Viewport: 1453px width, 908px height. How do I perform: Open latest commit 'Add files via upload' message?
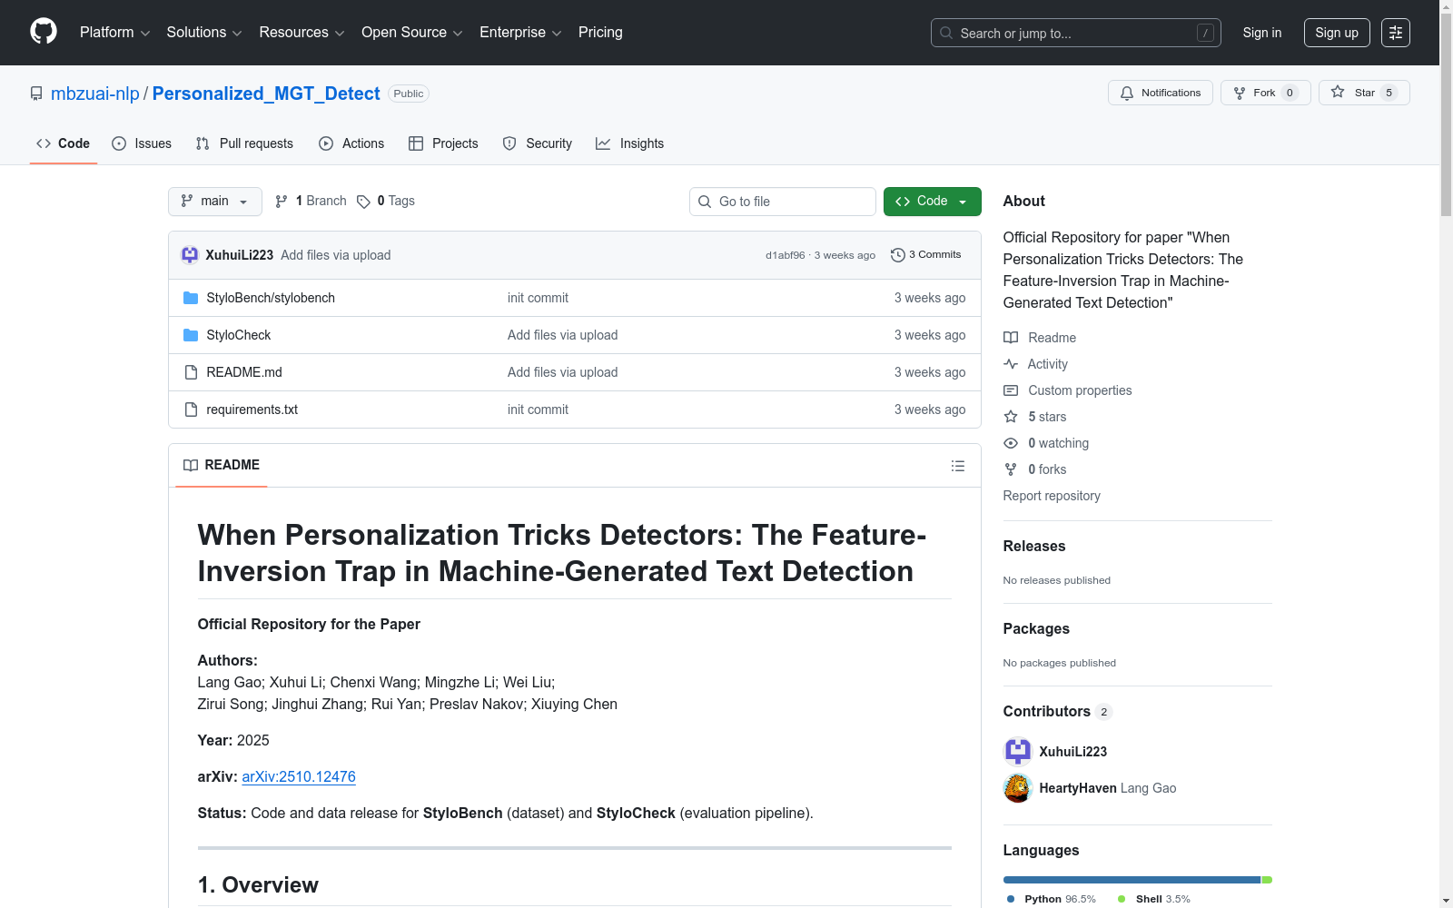tap(336, 255)
